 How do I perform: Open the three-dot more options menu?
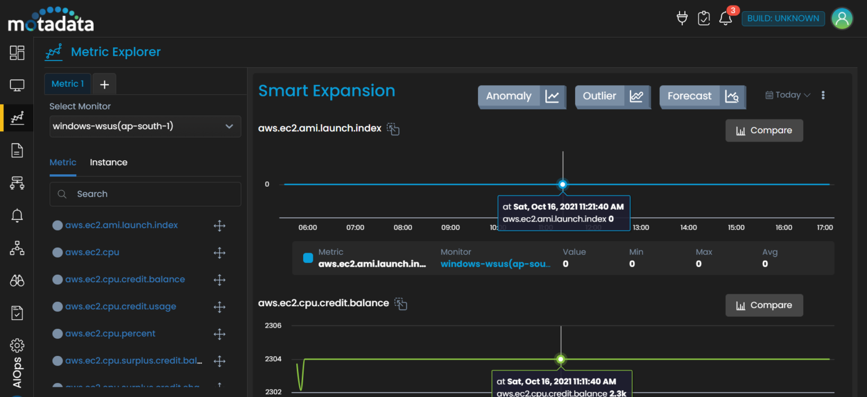(x=823, y=95)
